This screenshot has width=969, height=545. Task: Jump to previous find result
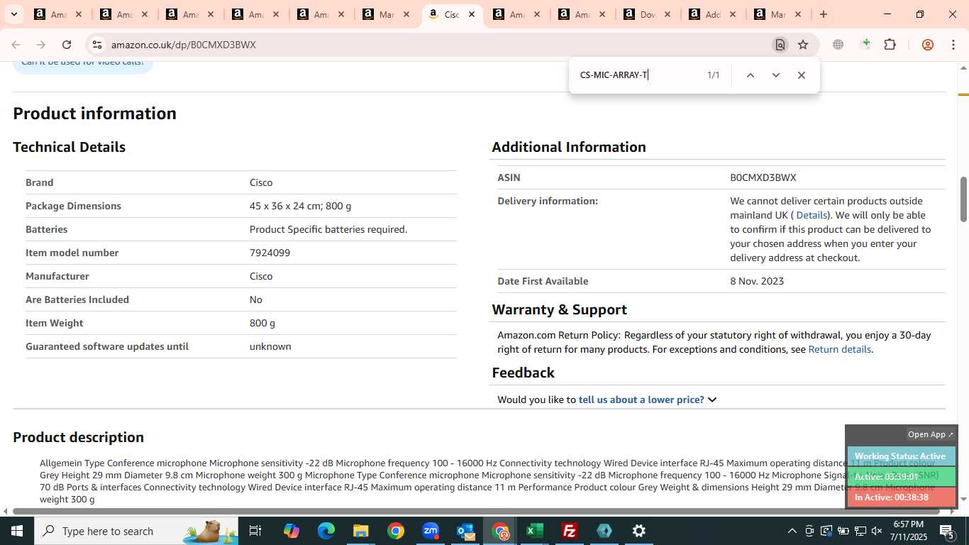click(x=750, y=75)
